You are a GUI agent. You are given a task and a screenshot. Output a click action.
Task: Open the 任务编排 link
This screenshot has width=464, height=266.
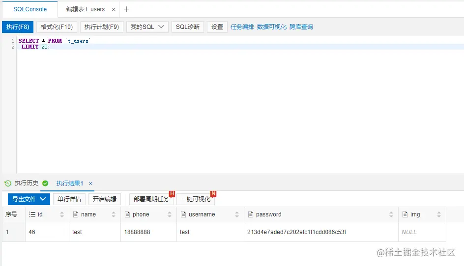(242, 27)
